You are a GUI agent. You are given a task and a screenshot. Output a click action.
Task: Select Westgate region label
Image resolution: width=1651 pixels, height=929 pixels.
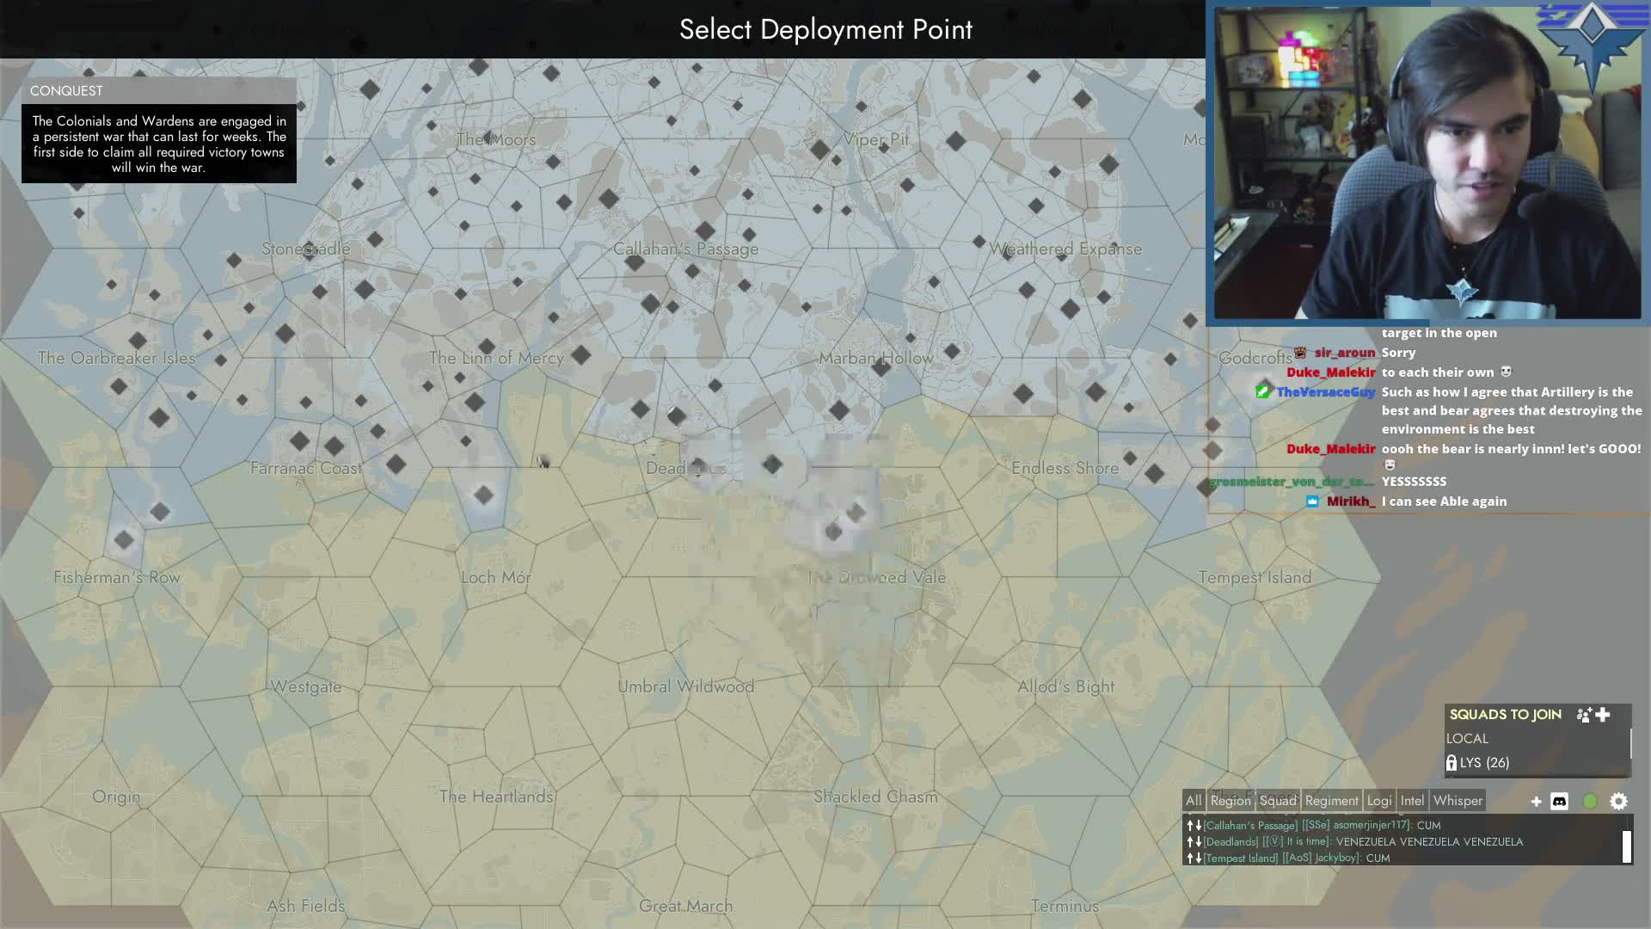pos(306,686)
